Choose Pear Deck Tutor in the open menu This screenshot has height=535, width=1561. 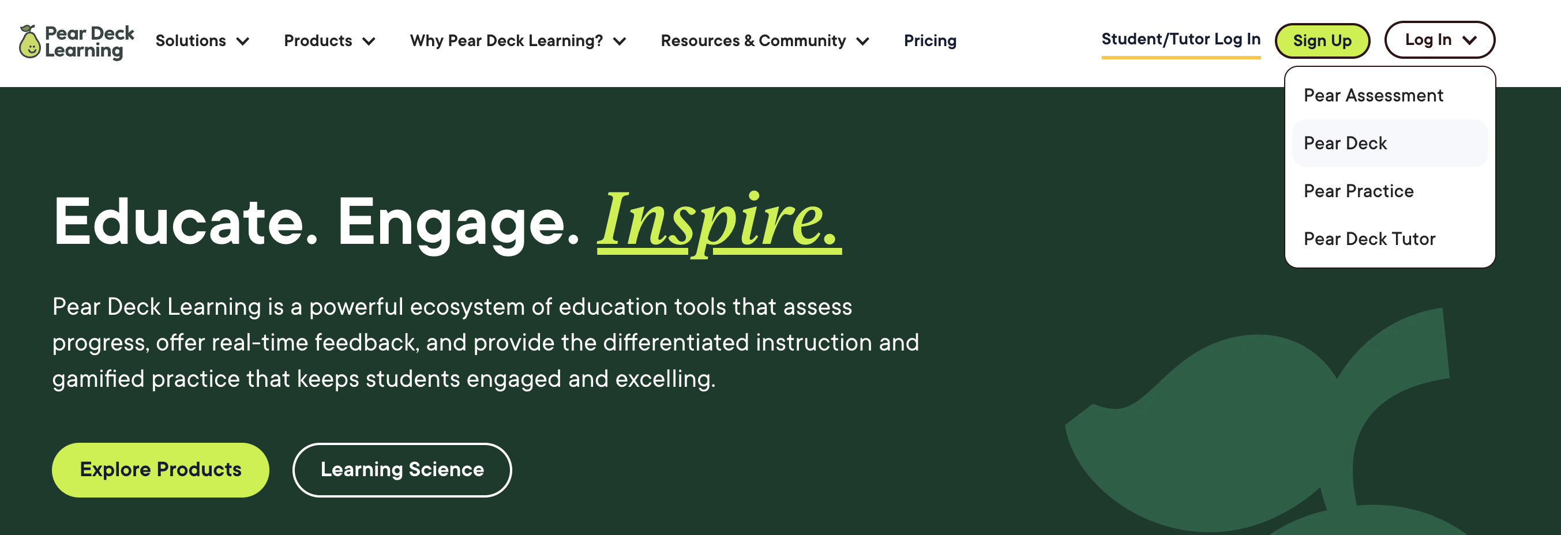tap(1369, 238)
